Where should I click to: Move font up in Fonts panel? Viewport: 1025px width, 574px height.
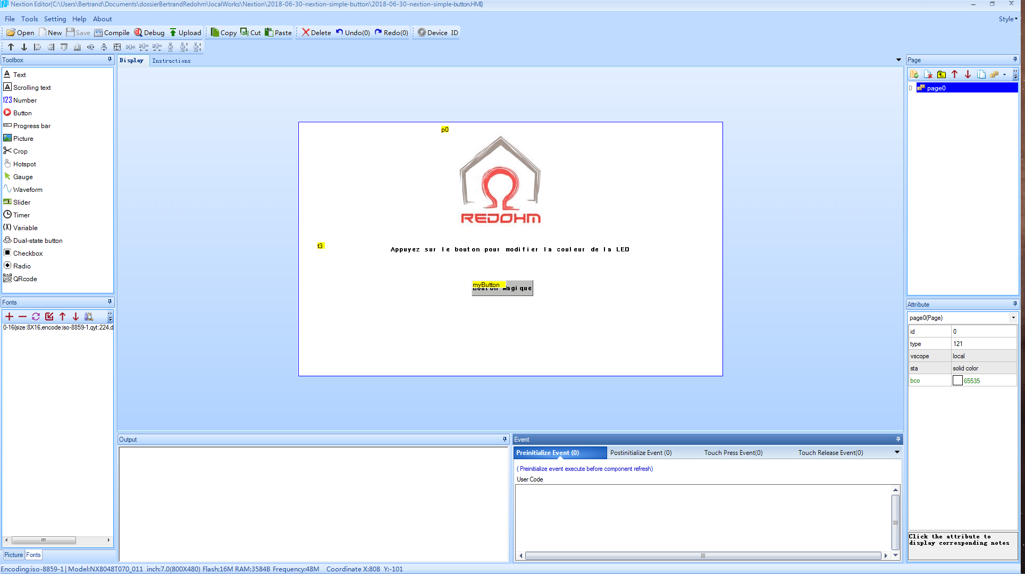tap(62, 317)
